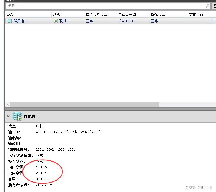Click the pool ID value 42dc0835-1fa1-48cf-969b-9a29e9f56dcf
This screenshot has width=216, height=192.
coord(68,132)
